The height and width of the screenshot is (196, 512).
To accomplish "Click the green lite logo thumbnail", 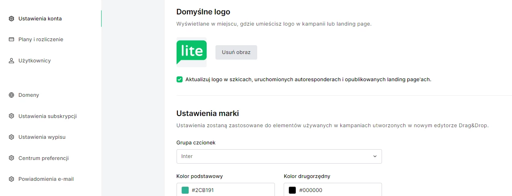I will click(x=191, y=52).
